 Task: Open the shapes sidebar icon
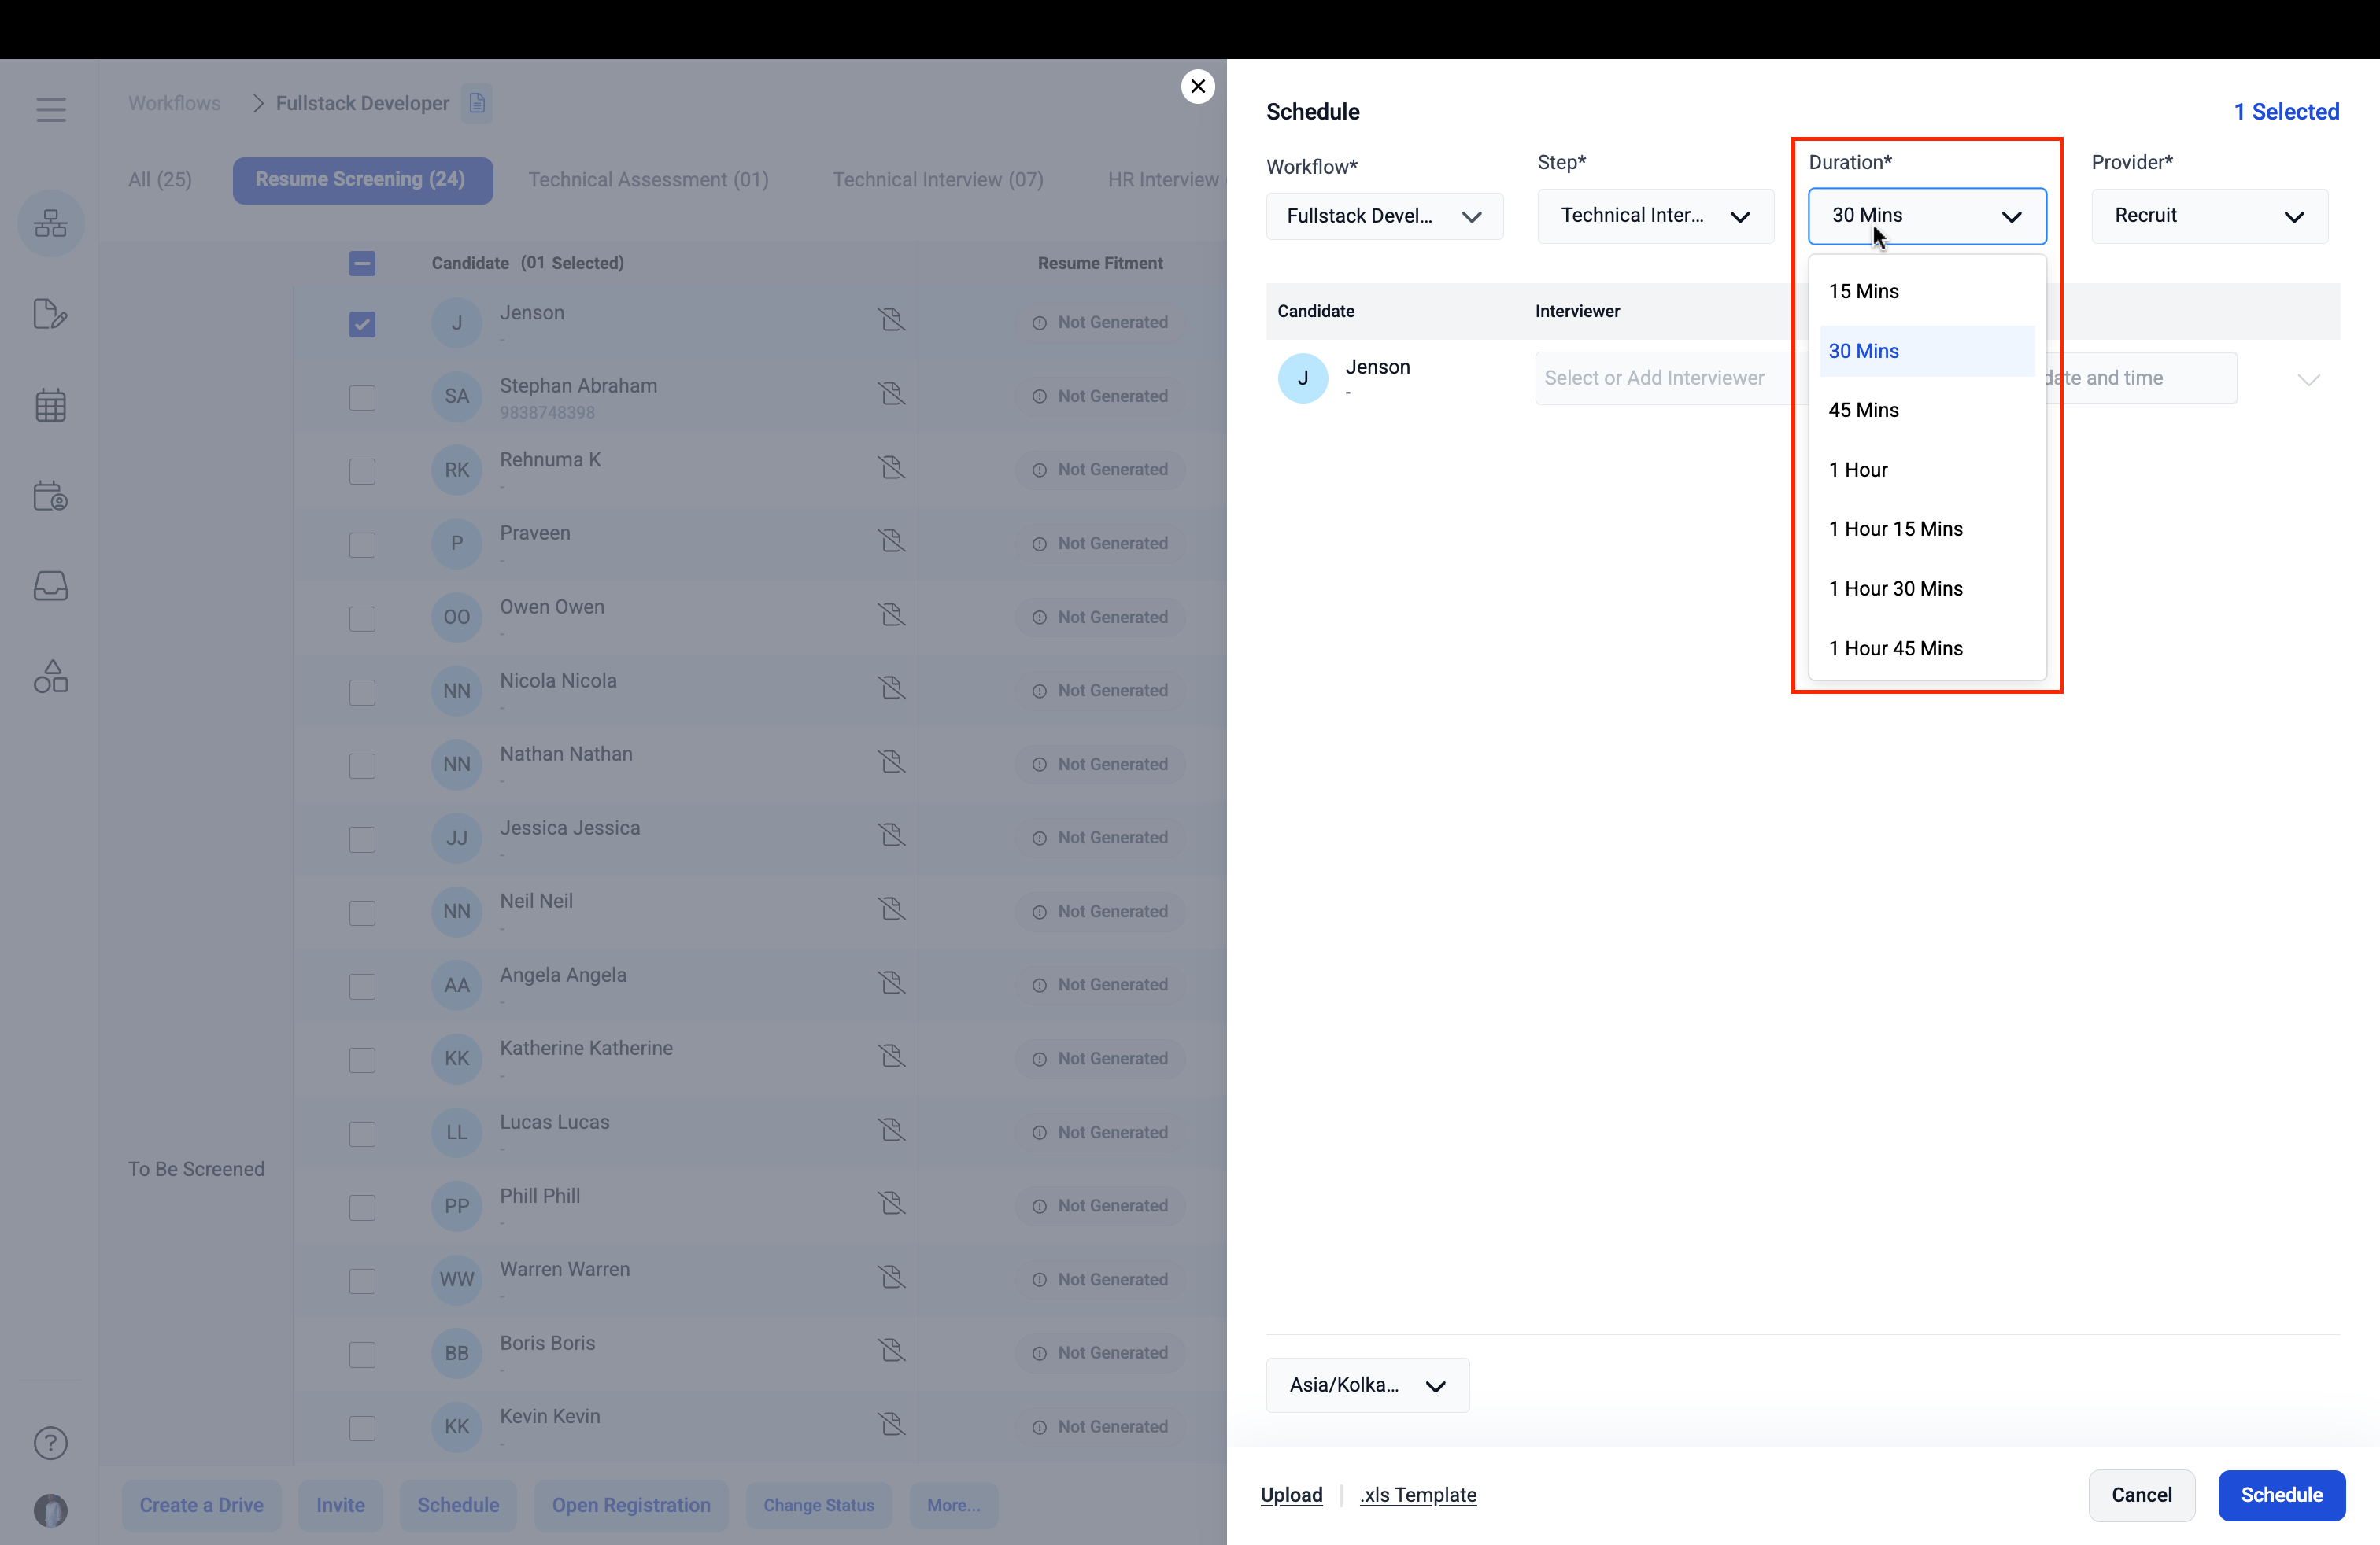coord(51,677)
